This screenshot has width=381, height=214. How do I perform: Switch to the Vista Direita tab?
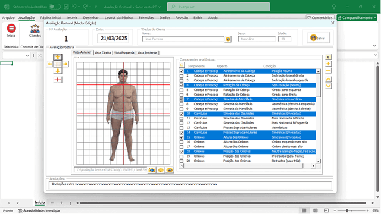(103, 53)
